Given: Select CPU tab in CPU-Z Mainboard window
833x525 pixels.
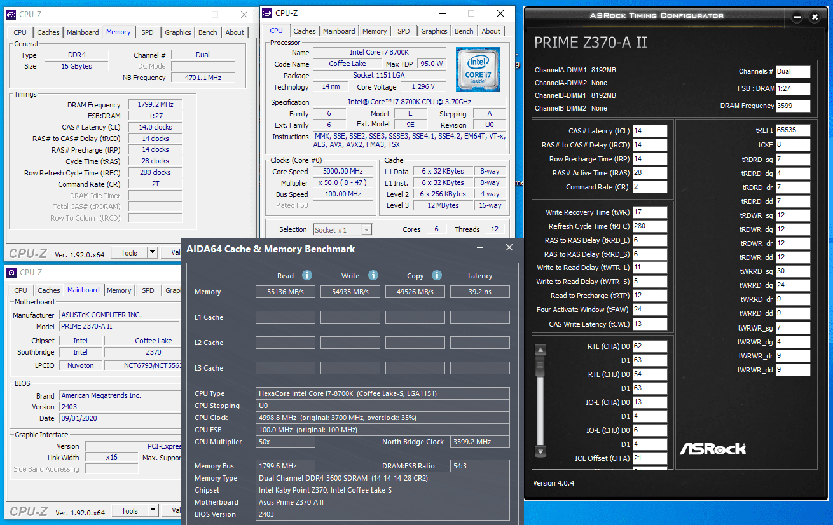Looking at the screenshot, I should coord(21,290).
